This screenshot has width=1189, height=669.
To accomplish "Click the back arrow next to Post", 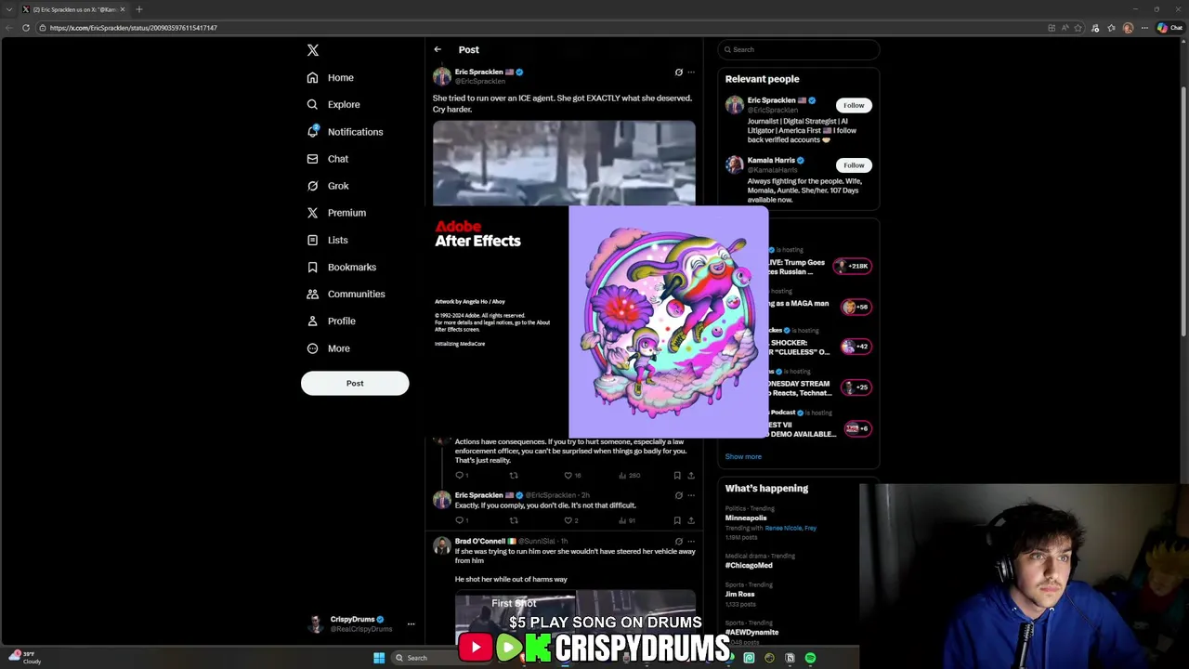I will pos(438,49).
